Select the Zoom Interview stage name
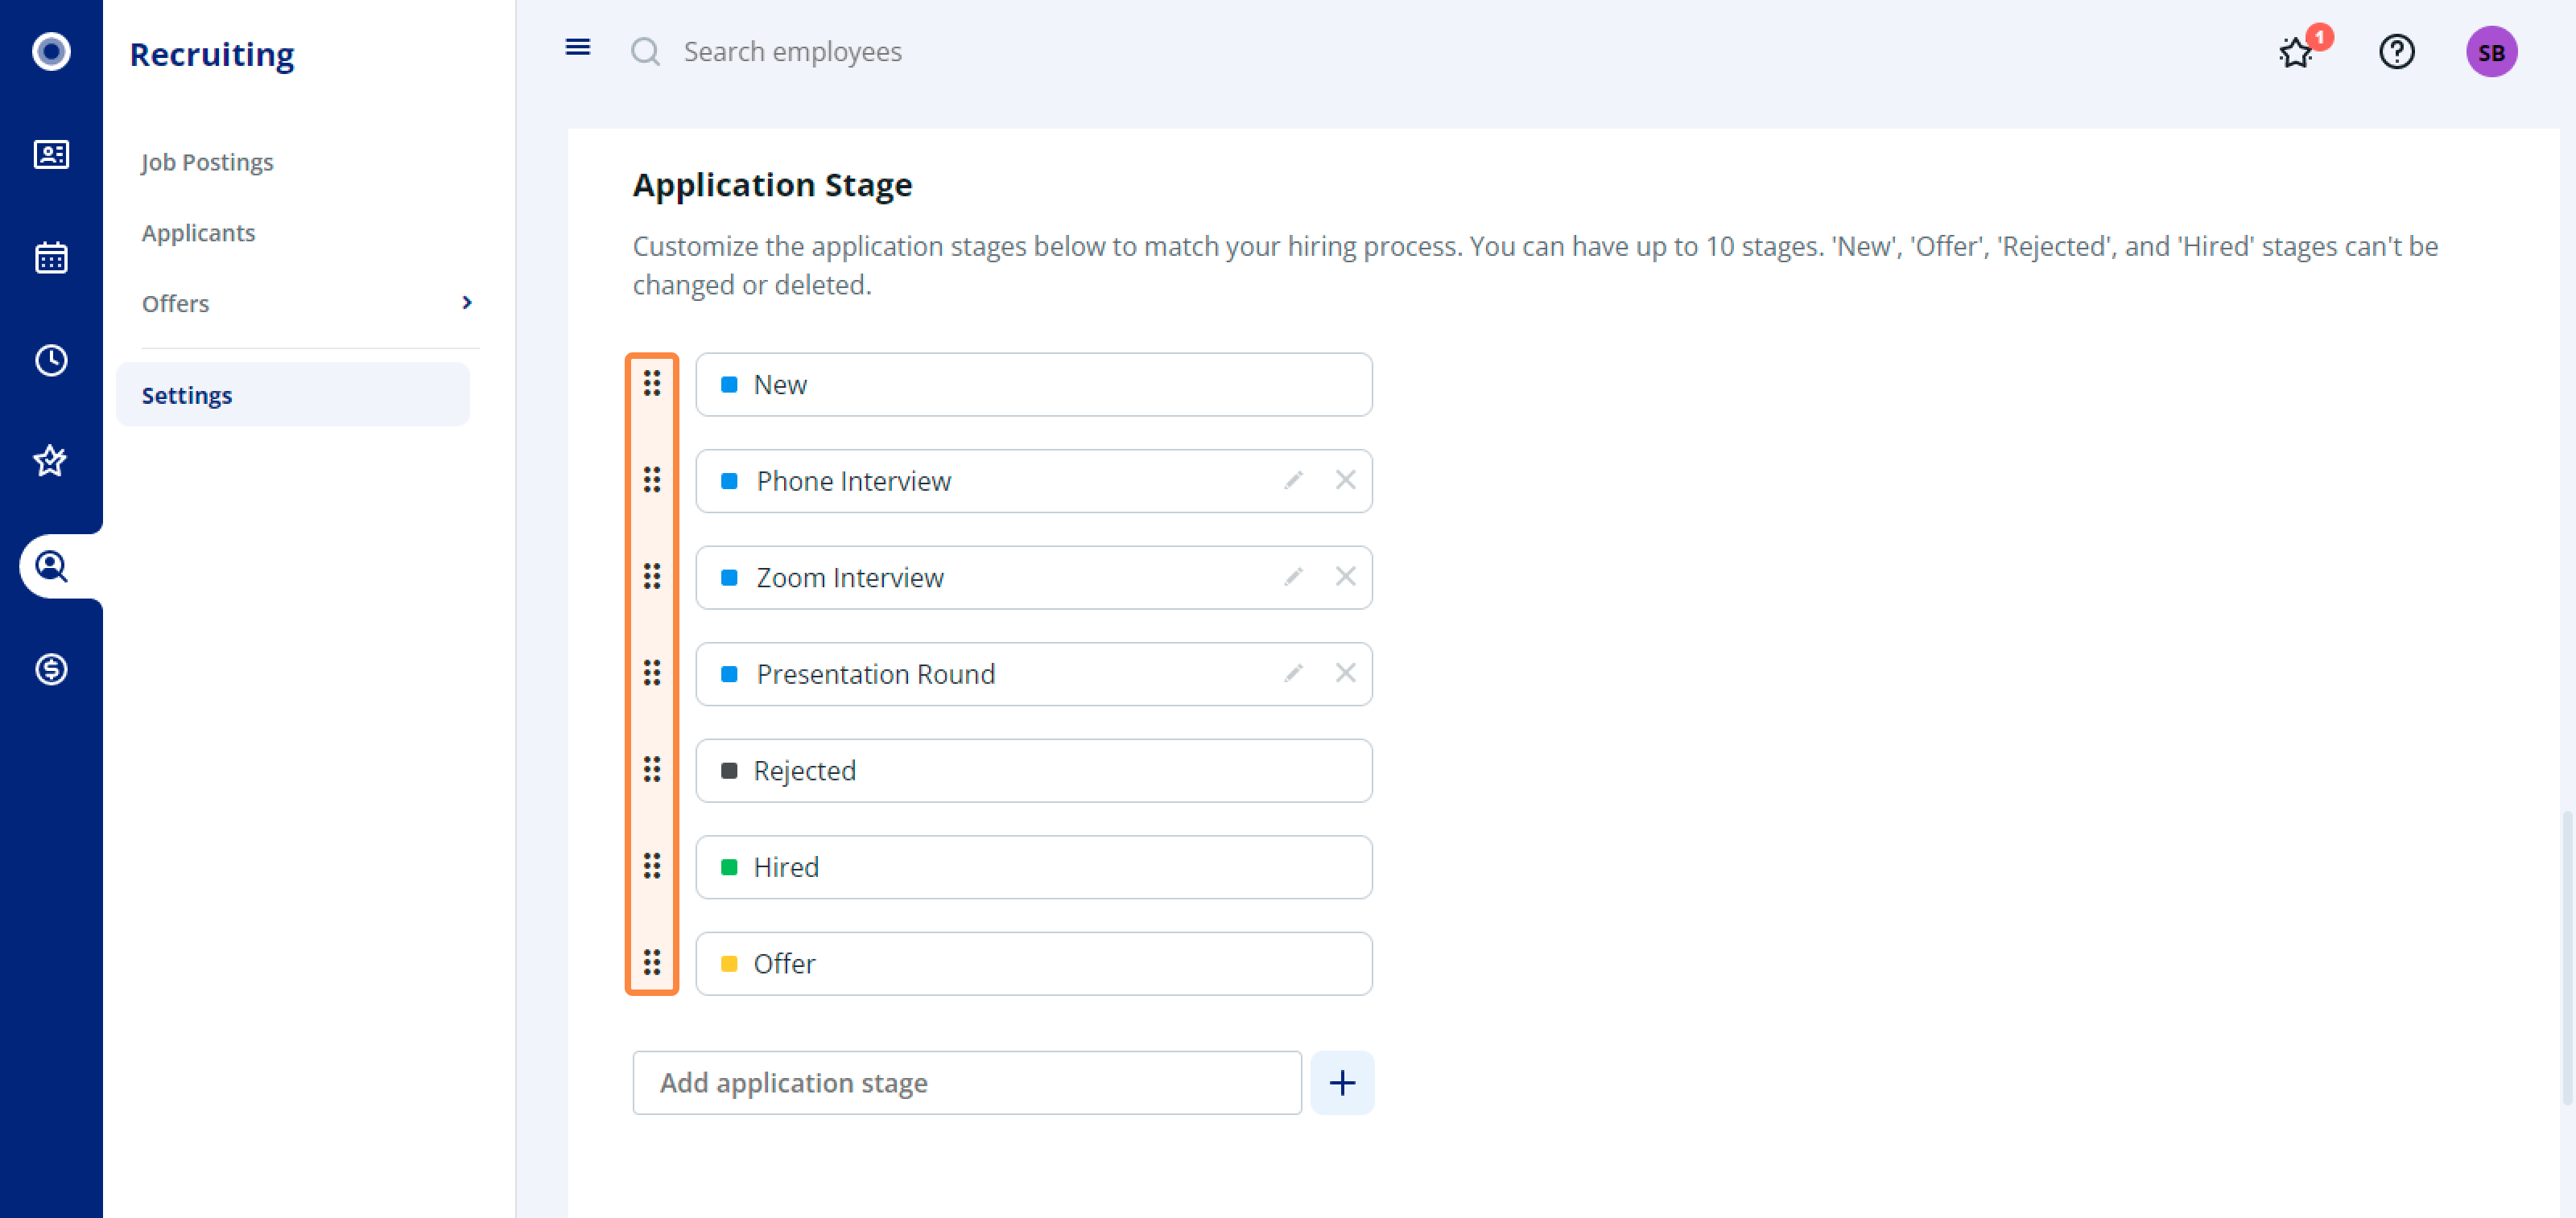Screen dimensions: 2576x1218 pyautogui.click(x=849, y=578)
